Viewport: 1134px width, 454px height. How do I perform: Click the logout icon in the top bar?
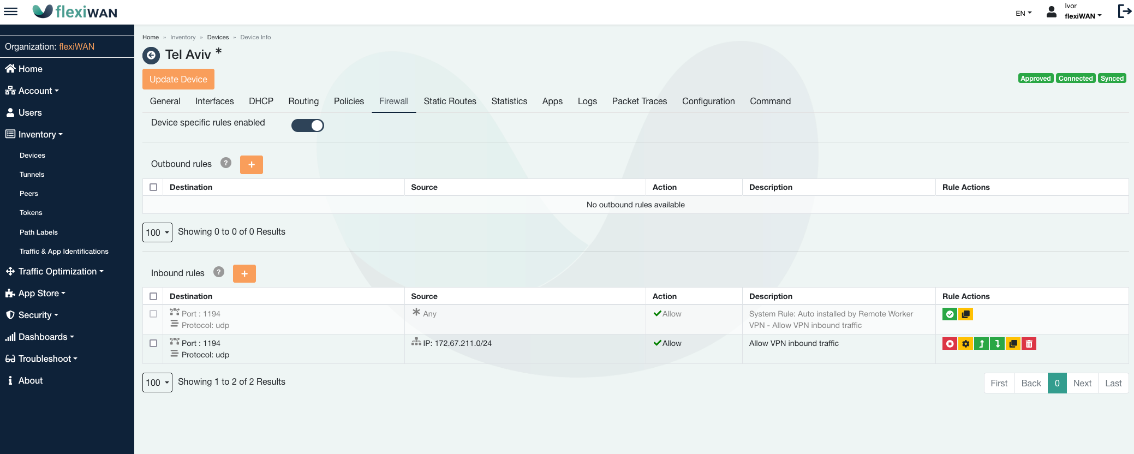click(x=1124, y=11)
